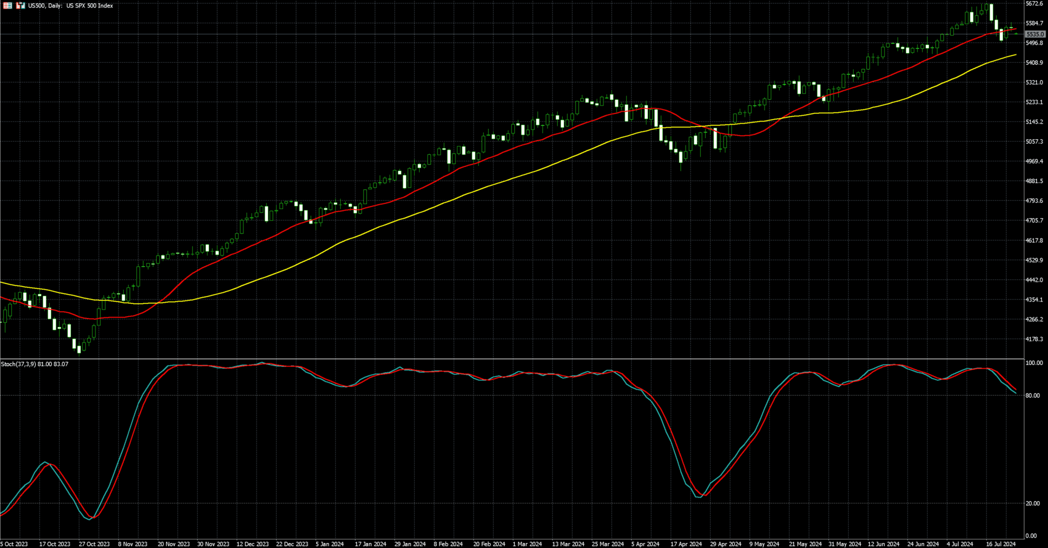1048x548 pixels.
Task: Click the 12 Jun 2024 date label
Action: click(883, 544)
